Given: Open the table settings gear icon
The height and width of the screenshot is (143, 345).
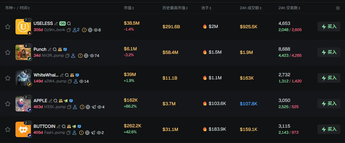Looking at the screenshot, I should click(x=338, y=8).
